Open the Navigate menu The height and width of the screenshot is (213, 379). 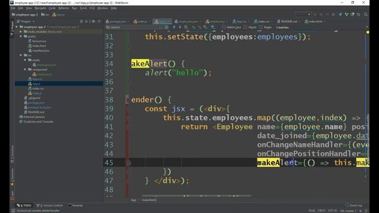[40, 8]
